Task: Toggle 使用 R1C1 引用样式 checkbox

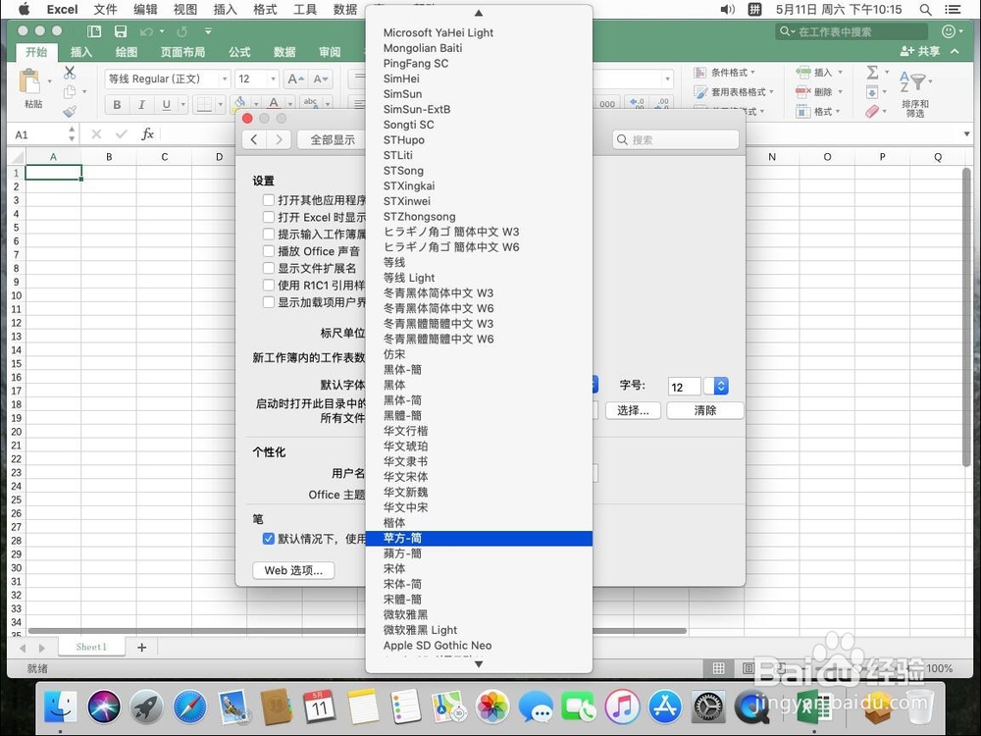Action: pos(269,285)
